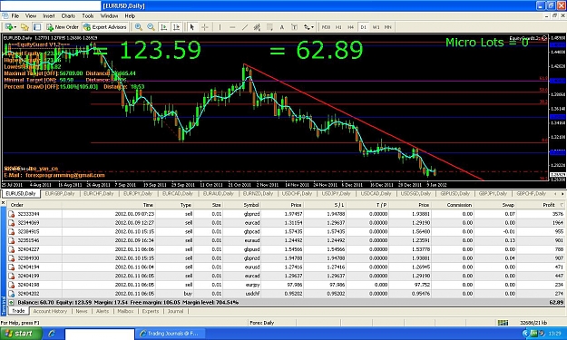Click the New Chart toolbar icon

click(10, 27)
